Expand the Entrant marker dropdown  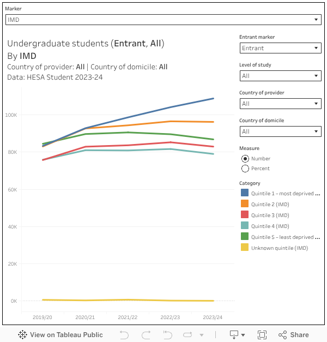pyautogui.click(x=280, y=48)
